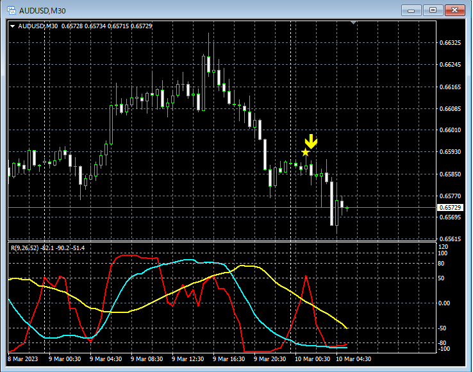Screen dimensions: 473x372
Task: Click the 9 Mar 04:30 time label
Action: (106, 359)
